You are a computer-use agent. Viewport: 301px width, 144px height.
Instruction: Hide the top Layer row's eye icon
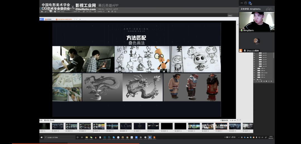point(254,53)
